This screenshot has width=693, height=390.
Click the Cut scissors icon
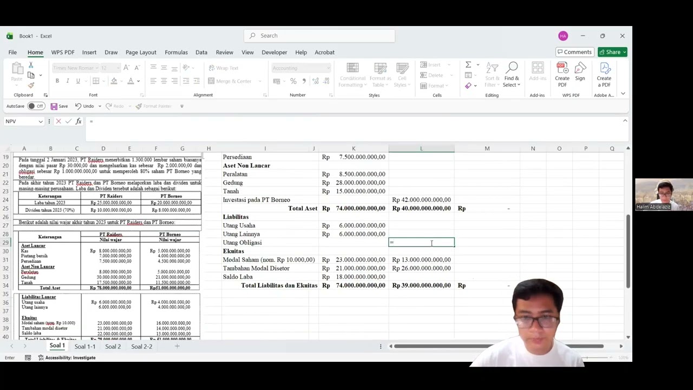pos(31,65)
